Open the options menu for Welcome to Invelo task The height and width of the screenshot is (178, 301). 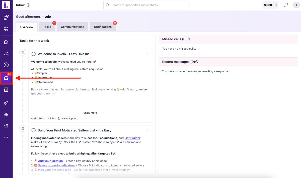[x=147, y=54]
